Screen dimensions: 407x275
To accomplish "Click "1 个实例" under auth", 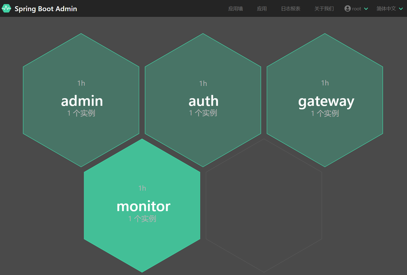I will 203,113.
